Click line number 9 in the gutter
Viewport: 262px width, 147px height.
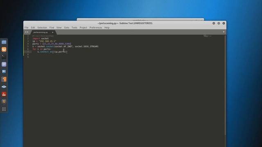[28, 57]
